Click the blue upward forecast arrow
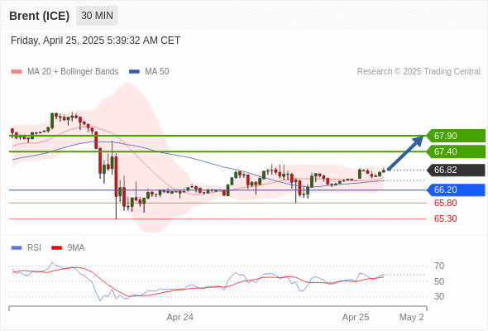Image resolution: width=488 pixels, height=331 pixels. click(405, 153)
